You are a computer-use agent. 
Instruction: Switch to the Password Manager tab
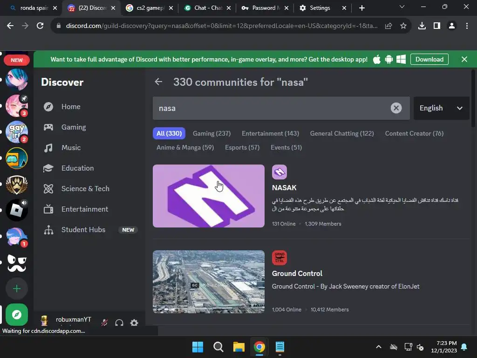(265, 8)
